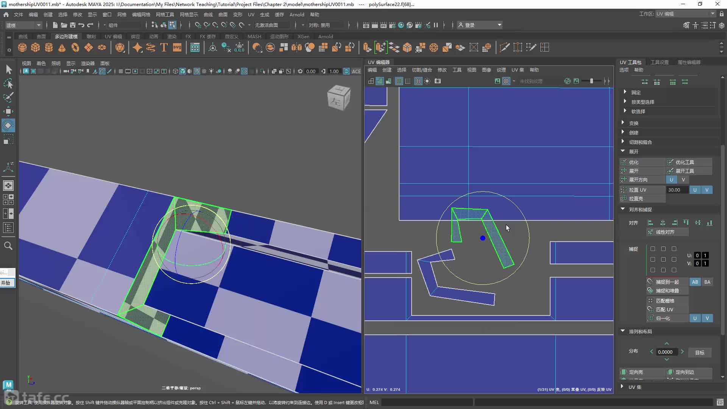
Task: Click the polygon Type text tool
Action: coord(164,47)
